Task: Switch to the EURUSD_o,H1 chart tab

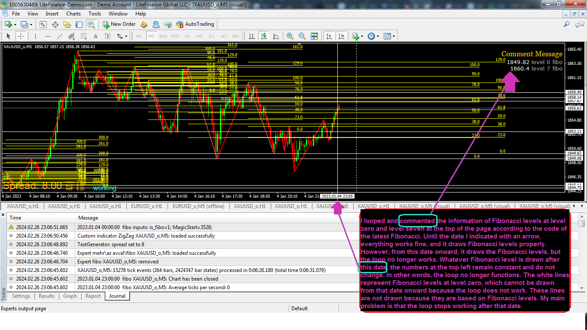Action: (x=147, y=206)
